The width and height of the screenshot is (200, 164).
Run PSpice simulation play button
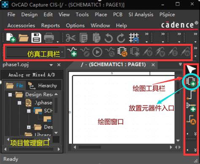coord(97,52)
